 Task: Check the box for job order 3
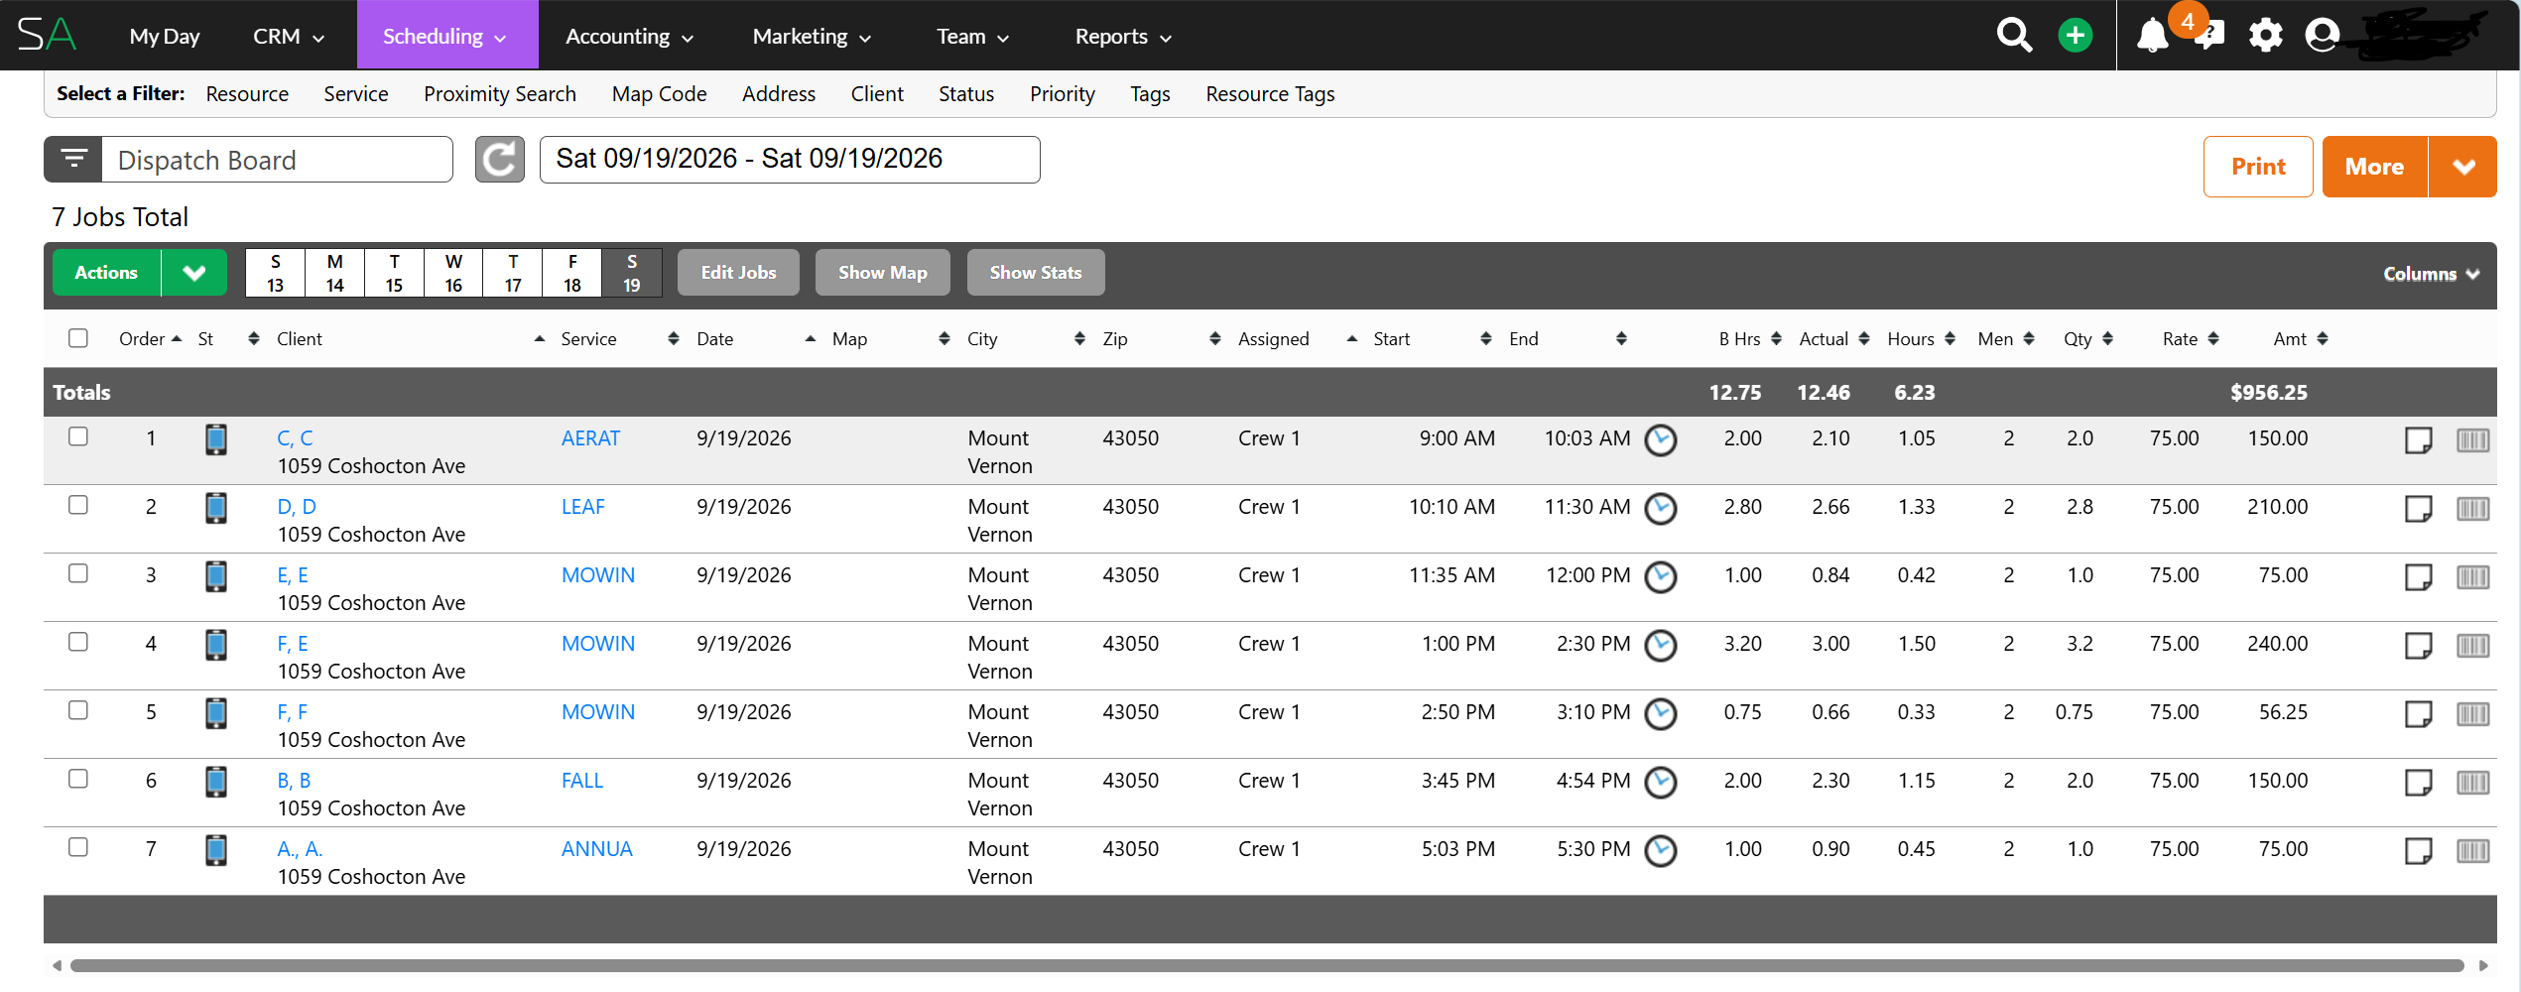click(x=78, y=573)
